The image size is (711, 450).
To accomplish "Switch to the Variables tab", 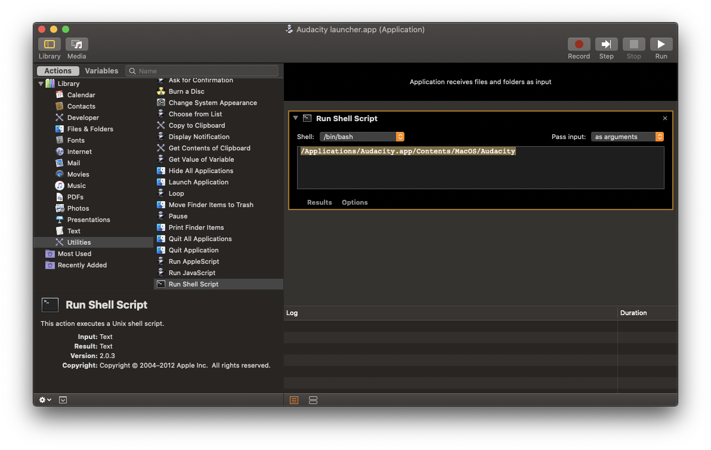I will pos(101,71).
